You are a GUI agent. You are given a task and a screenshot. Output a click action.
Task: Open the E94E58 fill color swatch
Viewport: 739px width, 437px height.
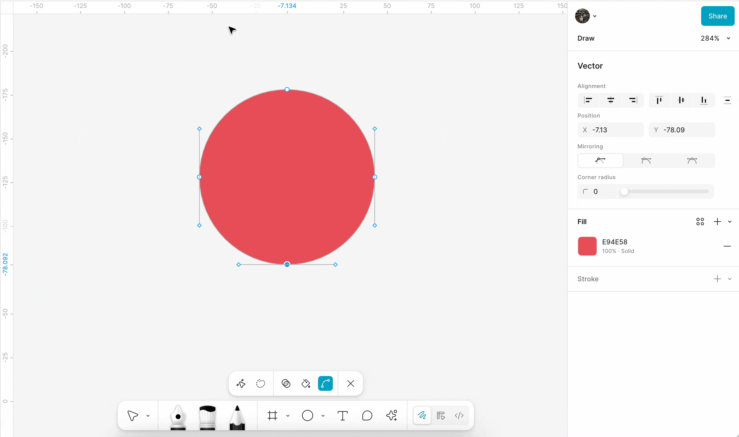tap(587, 246)
